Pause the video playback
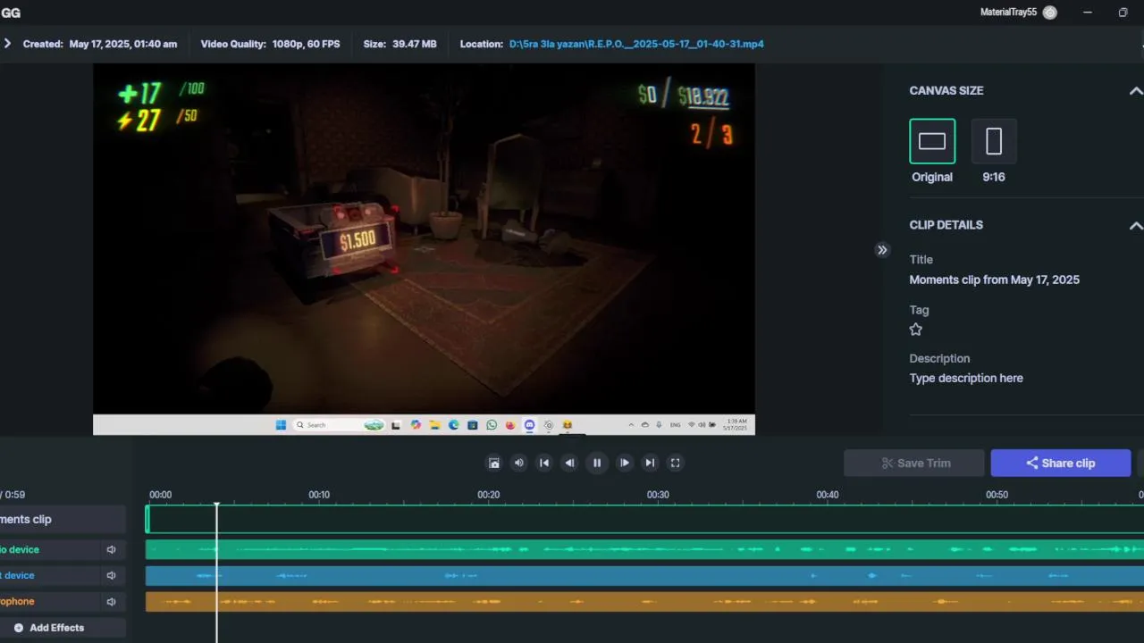The width and height of the screenshot is (1144, 643). pyautogui.click(x=597, y=463)
